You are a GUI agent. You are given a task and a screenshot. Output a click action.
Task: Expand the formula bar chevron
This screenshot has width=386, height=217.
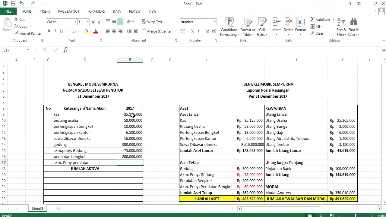pos(384,50)
